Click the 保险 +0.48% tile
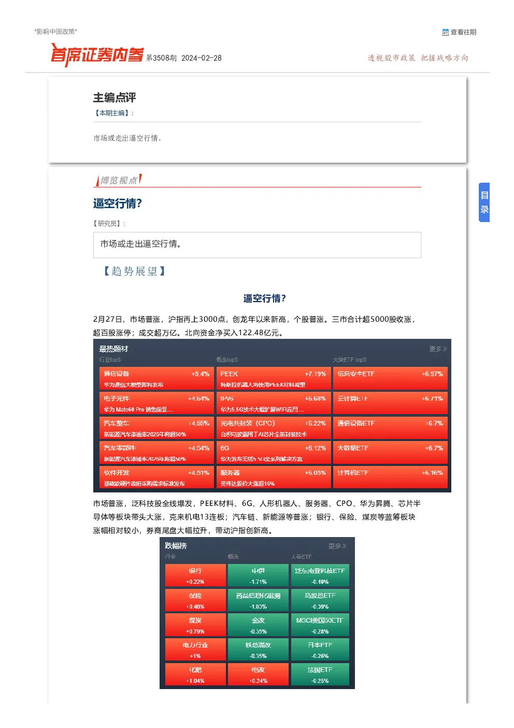The height and width of the screenshot is (728, 514). tap(195, 600)
